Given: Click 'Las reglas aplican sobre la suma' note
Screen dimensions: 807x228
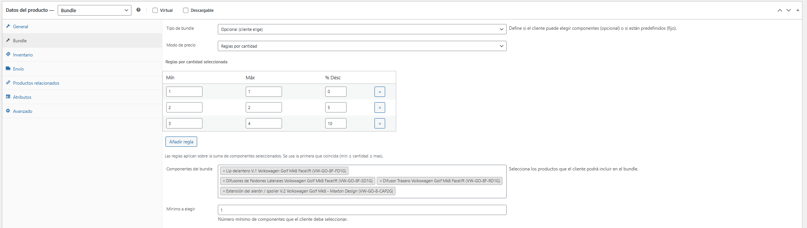Looking at the screenshot, I should click(x=274, y=156).
